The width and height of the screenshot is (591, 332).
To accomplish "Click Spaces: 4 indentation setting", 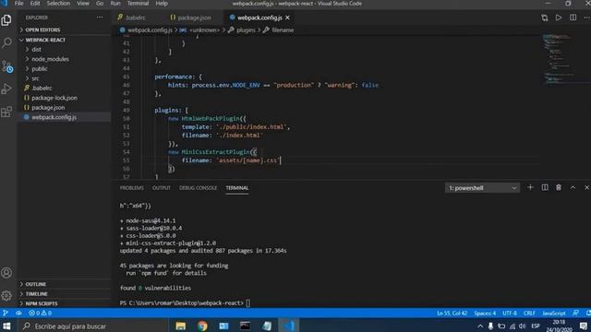I will (485, 314).
